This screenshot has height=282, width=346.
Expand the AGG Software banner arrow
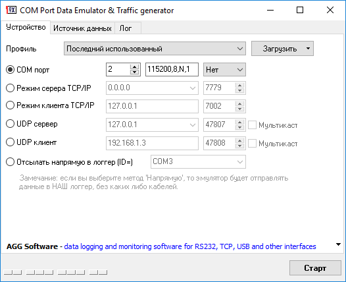click(338, 244)
